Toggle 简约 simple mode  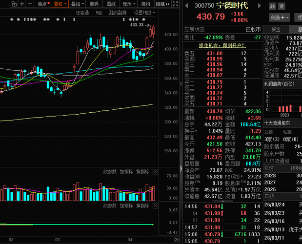[145, 4]
